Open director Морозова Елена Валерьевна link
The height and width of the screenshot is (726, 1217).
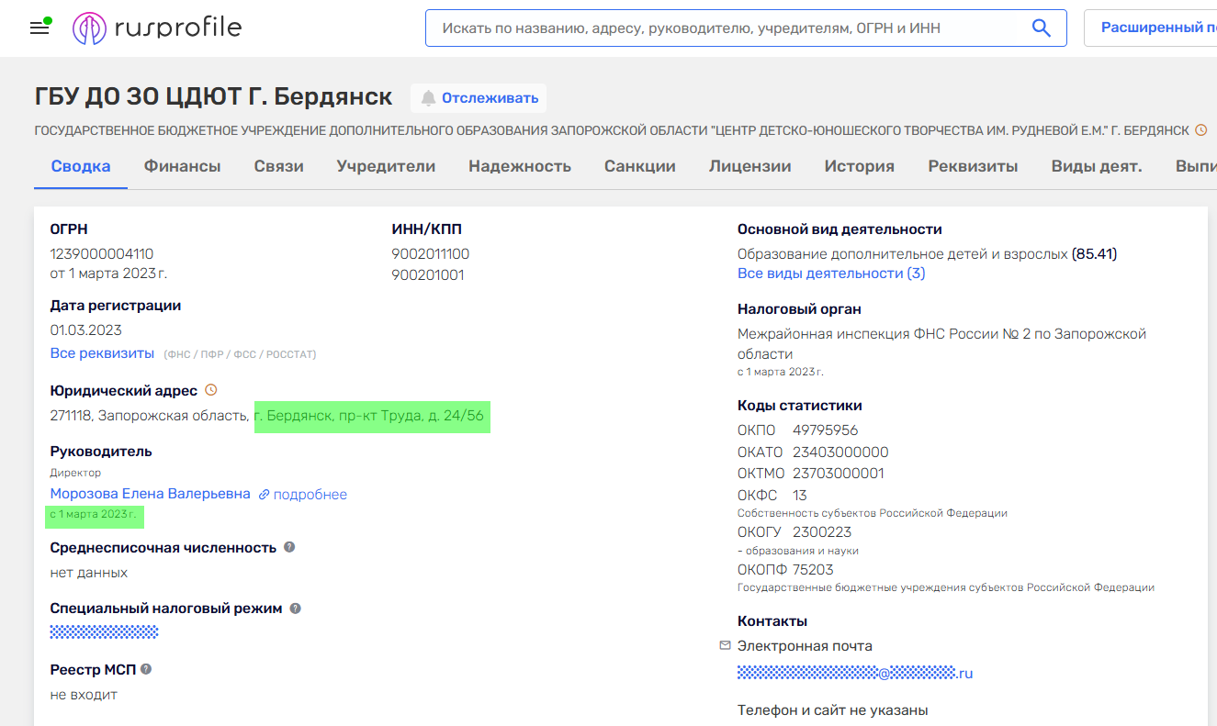(x=150, y=494)
